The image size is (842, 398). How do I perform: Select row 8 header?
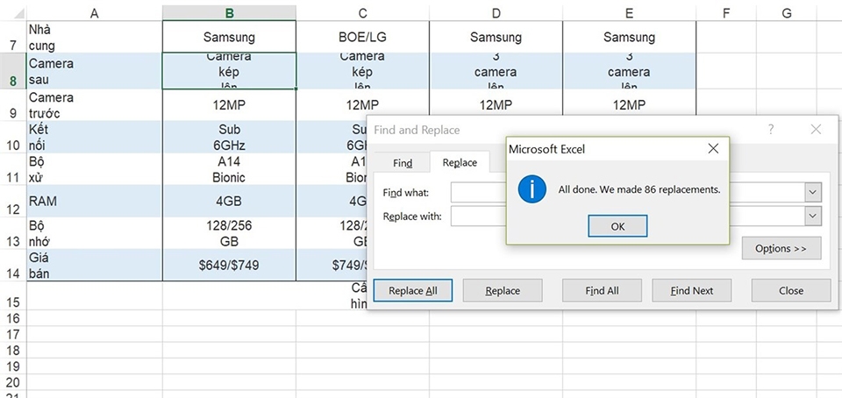click(13, 71)
